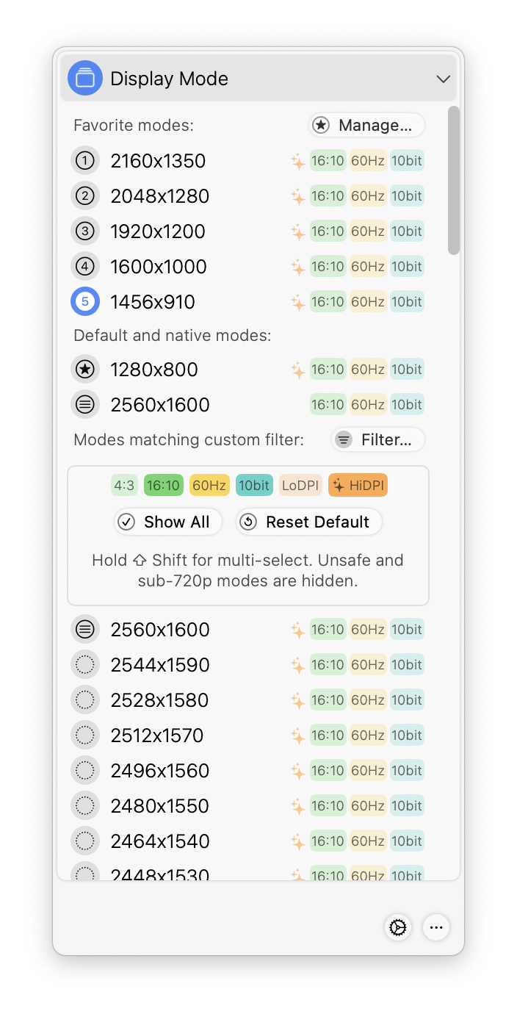
Task: Click the Show All button
Action: pyautogui.click(x=167, y=522)
